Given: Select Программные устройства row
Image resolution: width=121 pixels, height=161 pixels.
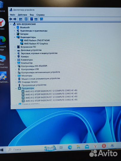Looking at the screenshot, I should 34,85.
